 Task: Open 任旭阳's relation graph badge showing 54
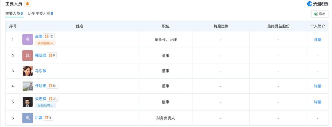click(x=53, y=86)
